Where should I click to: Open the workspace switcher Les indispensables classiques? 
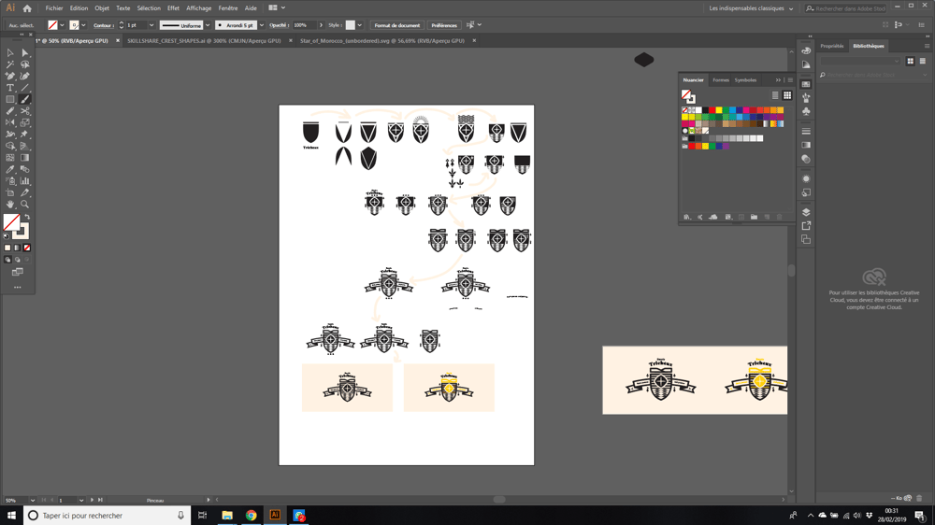(751, 8)
